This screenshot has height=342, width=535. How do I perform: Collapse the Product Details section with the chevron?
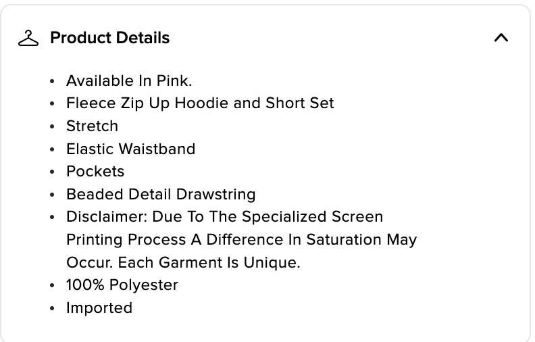[501, 38]
